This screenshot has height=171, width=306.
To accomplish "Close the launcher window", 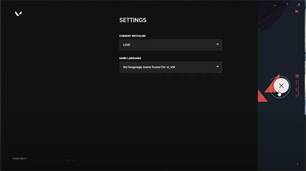I will [x=299, y=4].
